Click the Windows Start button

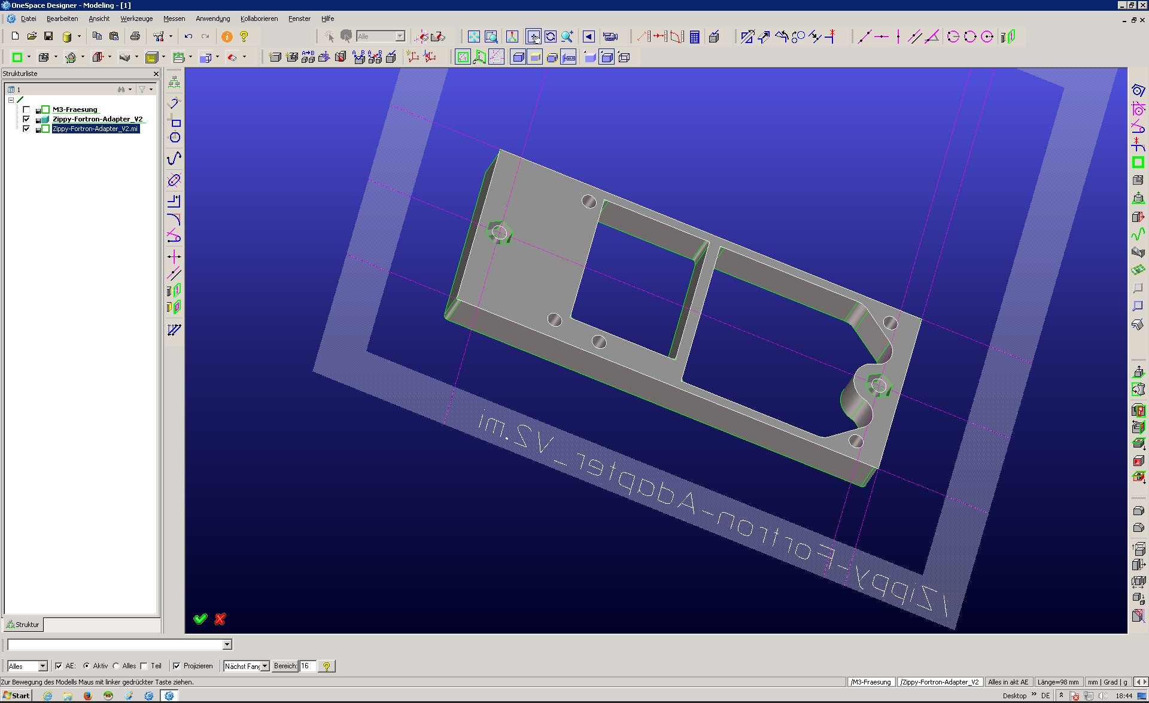tap(16, 695)
